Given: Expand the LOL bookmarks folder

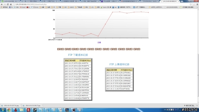Looking at the screenshot, I should [91, 7].
